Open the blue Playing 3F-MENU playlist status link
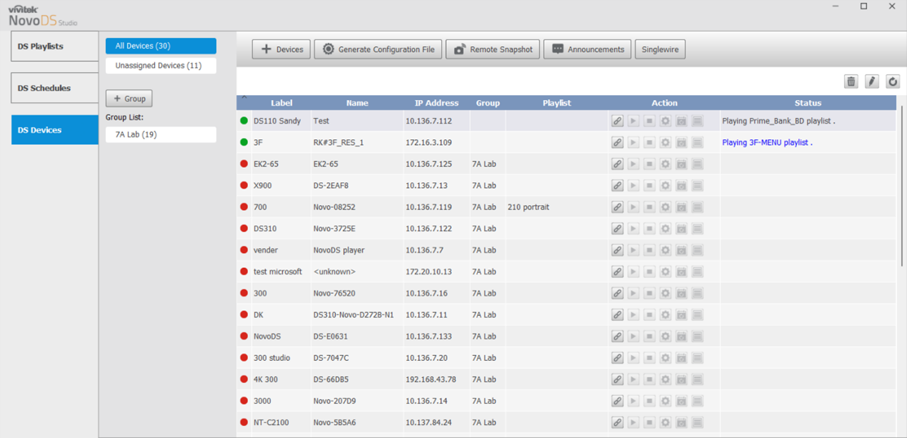 (x=766, y=143)
